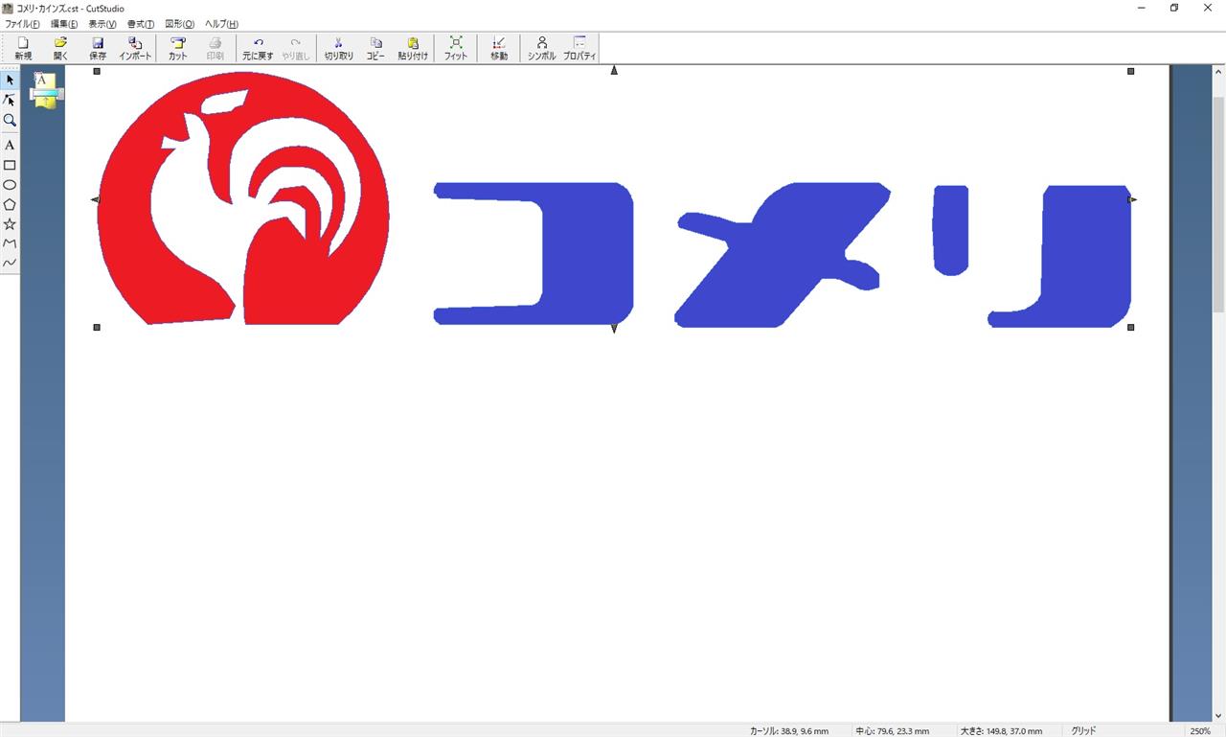Open the ファイル(F) menu
This screenshot has width=1226, height=737.
click(x=22, y=24)
